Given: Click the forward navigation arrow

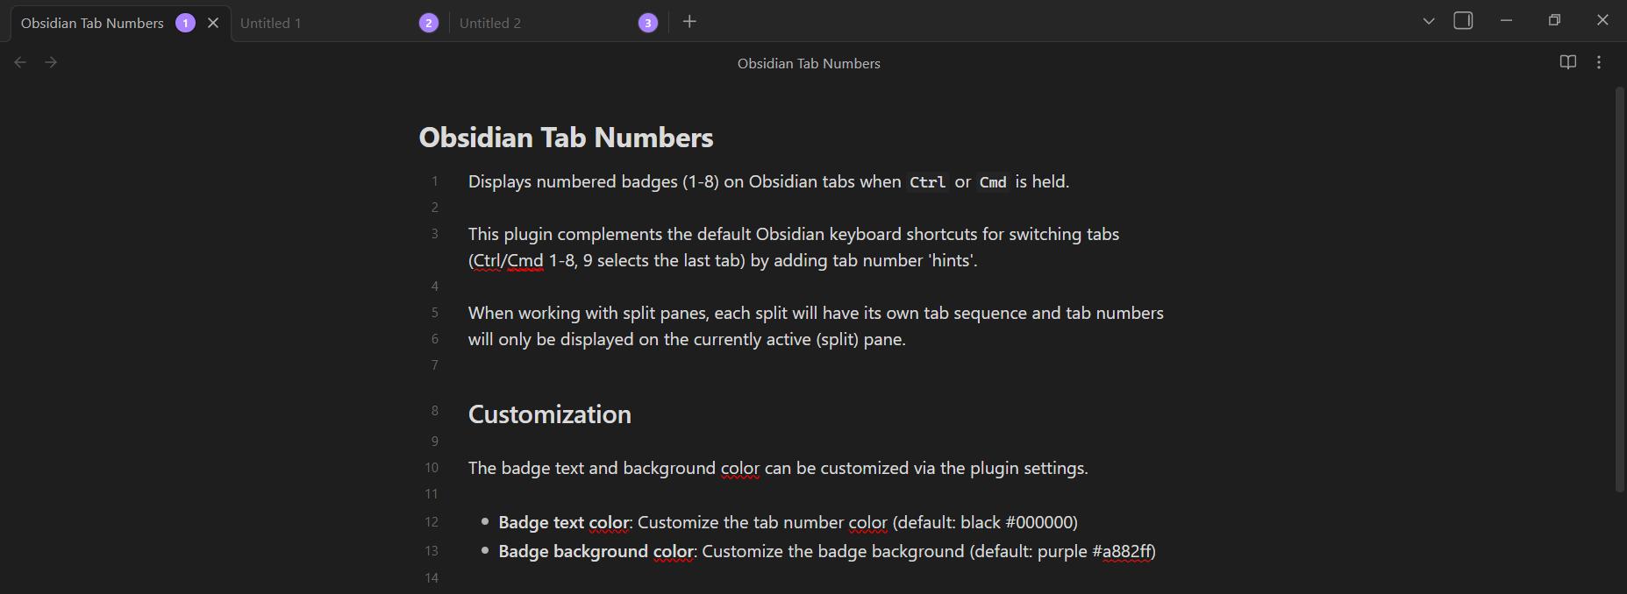Looking at the screenshot, I should (51, 61).
